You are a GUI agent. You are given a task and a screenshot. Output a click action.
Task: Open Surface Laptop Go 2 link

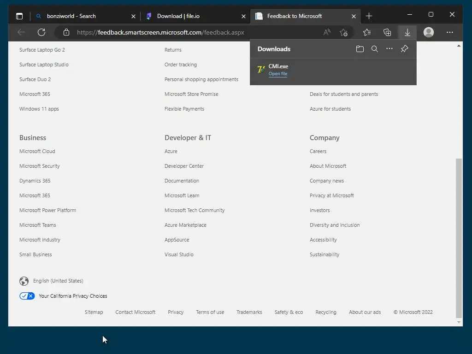[x=42, y=50]
